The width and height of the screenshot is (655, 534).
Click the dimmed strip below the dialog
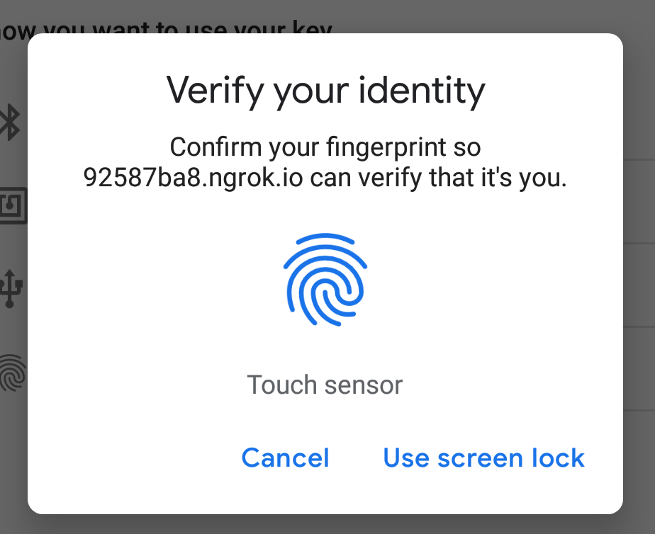point(326,524)
